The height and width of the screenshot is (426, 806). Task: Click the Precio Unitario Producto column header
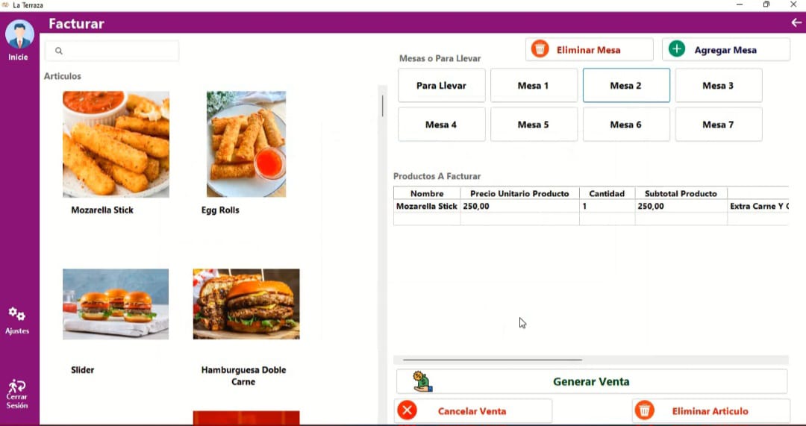click(519, 194)
